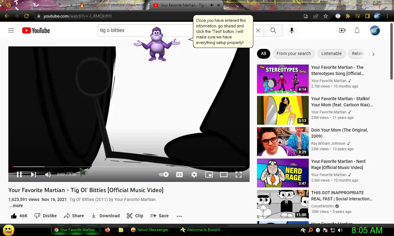Open the three-dot more actions menu

pyautogui.click(x=179, y=216)
